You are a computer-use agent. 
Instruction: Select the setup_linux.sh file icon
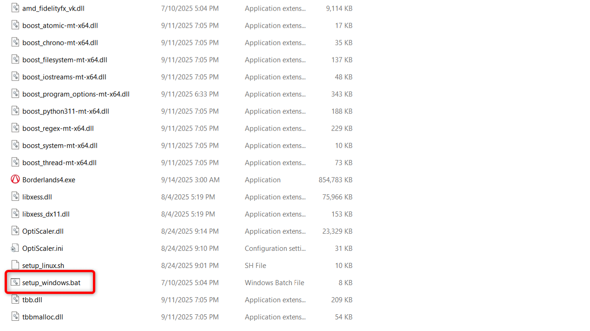(15, 266)
